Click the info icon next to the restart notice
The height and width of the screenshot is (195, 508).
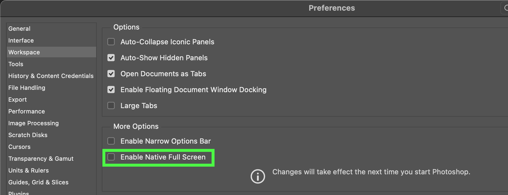(x=258, y=176)
